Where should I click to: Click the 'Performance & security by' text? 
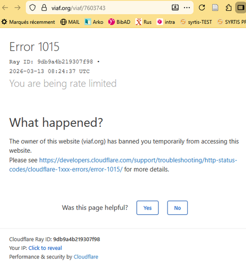41,257
